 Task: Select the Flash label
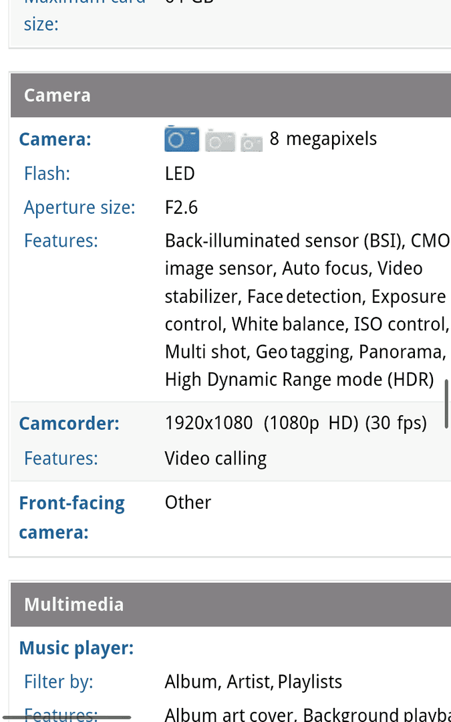tap(47, 174)
